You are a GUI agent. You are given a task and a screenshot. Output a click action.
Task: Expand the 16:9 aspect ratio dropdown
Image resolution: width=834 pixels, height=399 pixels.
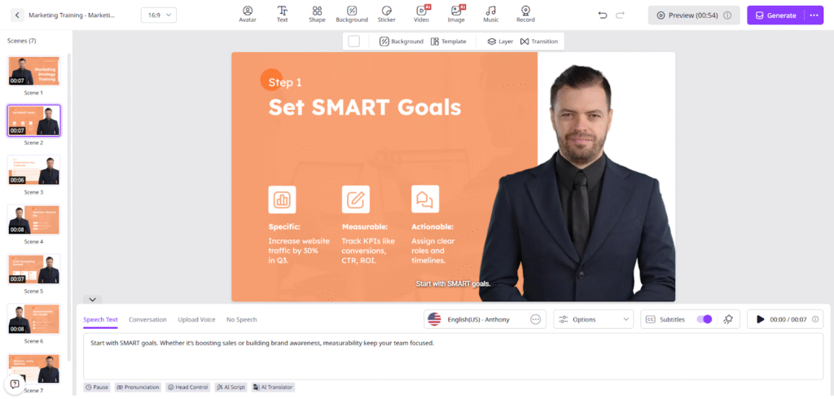(159, 15)
